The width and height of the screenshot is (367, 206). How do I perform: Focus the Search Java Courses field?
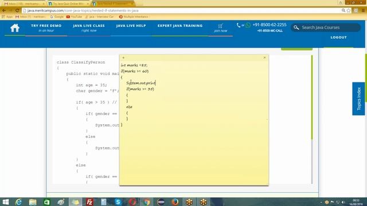326,27
